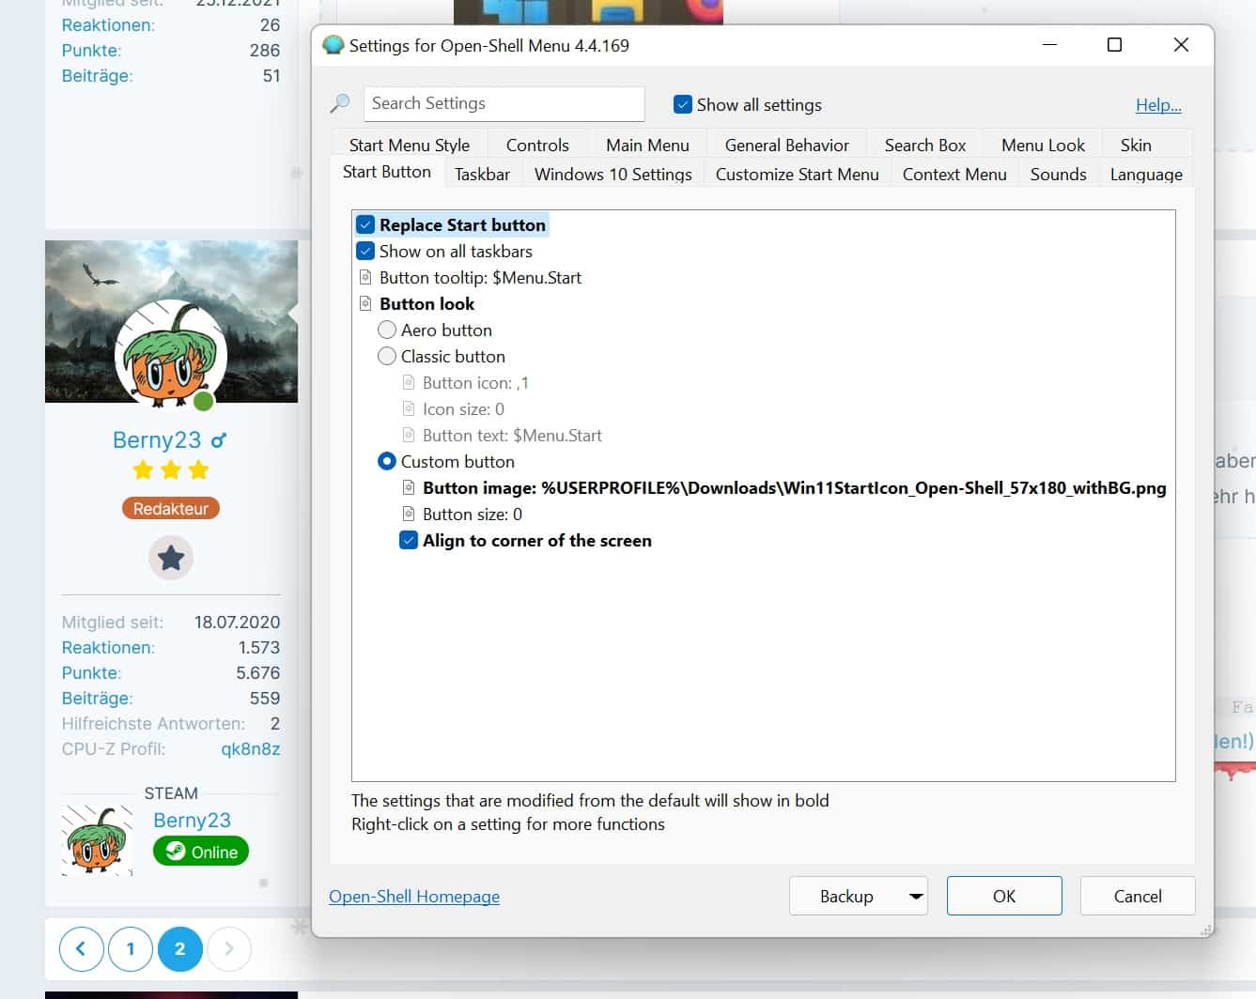Screen dimensions: 1256x999
Task: Open the Language tab
Action: 1146,174
